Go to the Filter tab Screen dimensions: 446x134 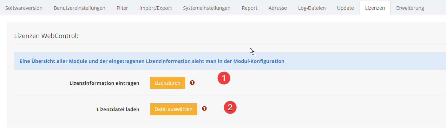point(122,8)
